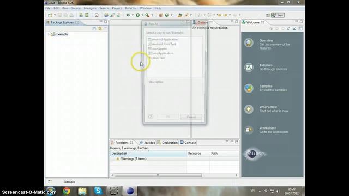Select the Problems tab
Image resolution: width=349 pixels, height=196 pixels.
pyautogui.click(x=122, y=143)
